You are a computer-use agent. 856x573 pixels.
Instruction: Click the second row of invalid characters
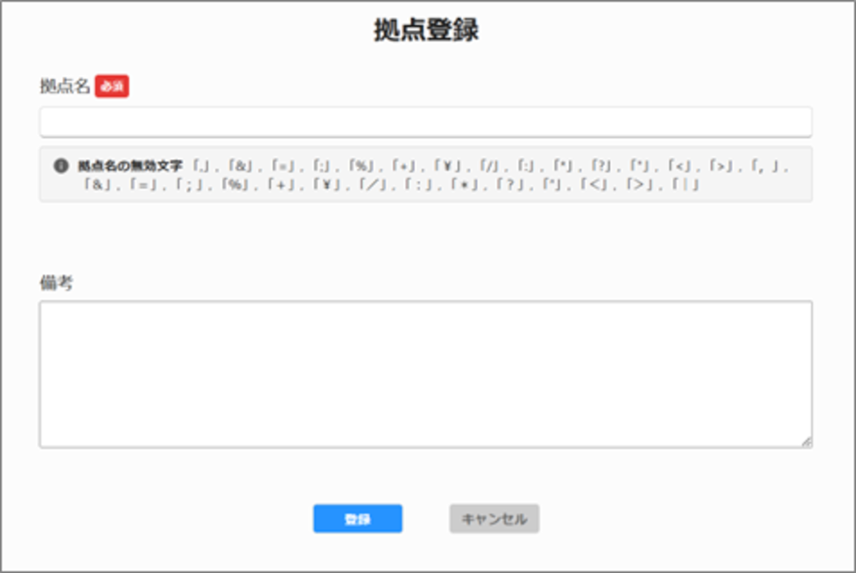(391, 185)
